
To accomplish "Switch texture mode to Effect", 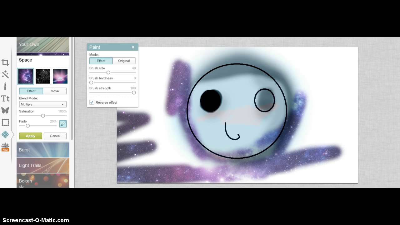I will coord(31,91).
